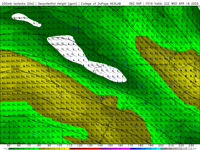Select the 110 legend value
Screen dimensions: 200x150
point(70,145)
